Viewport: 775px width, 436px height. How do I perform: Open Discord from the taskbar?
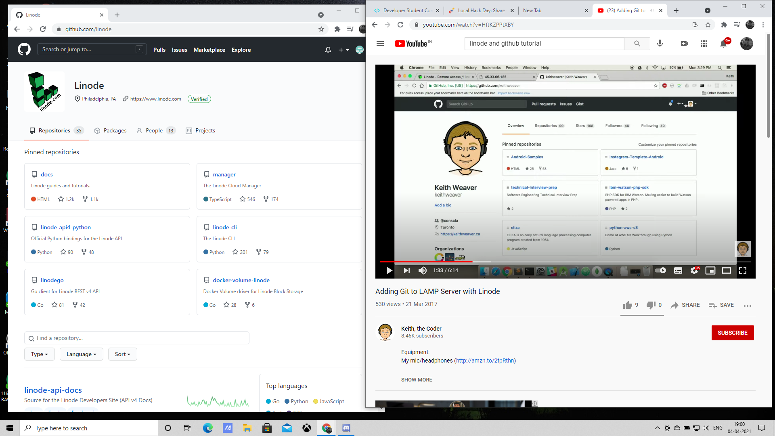(x=346, y=428)
